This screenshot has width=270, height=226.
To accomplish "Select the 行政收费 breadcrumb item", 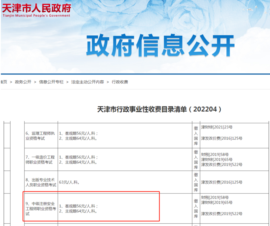I will 120,82.
